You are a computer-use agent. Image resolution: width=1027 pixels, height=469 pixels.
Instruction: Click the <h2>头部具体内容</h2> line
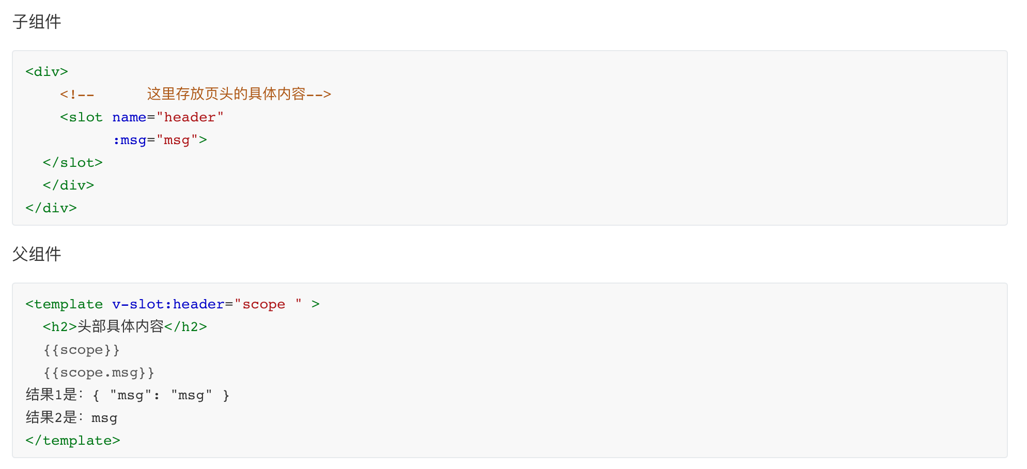pos(125,327)
